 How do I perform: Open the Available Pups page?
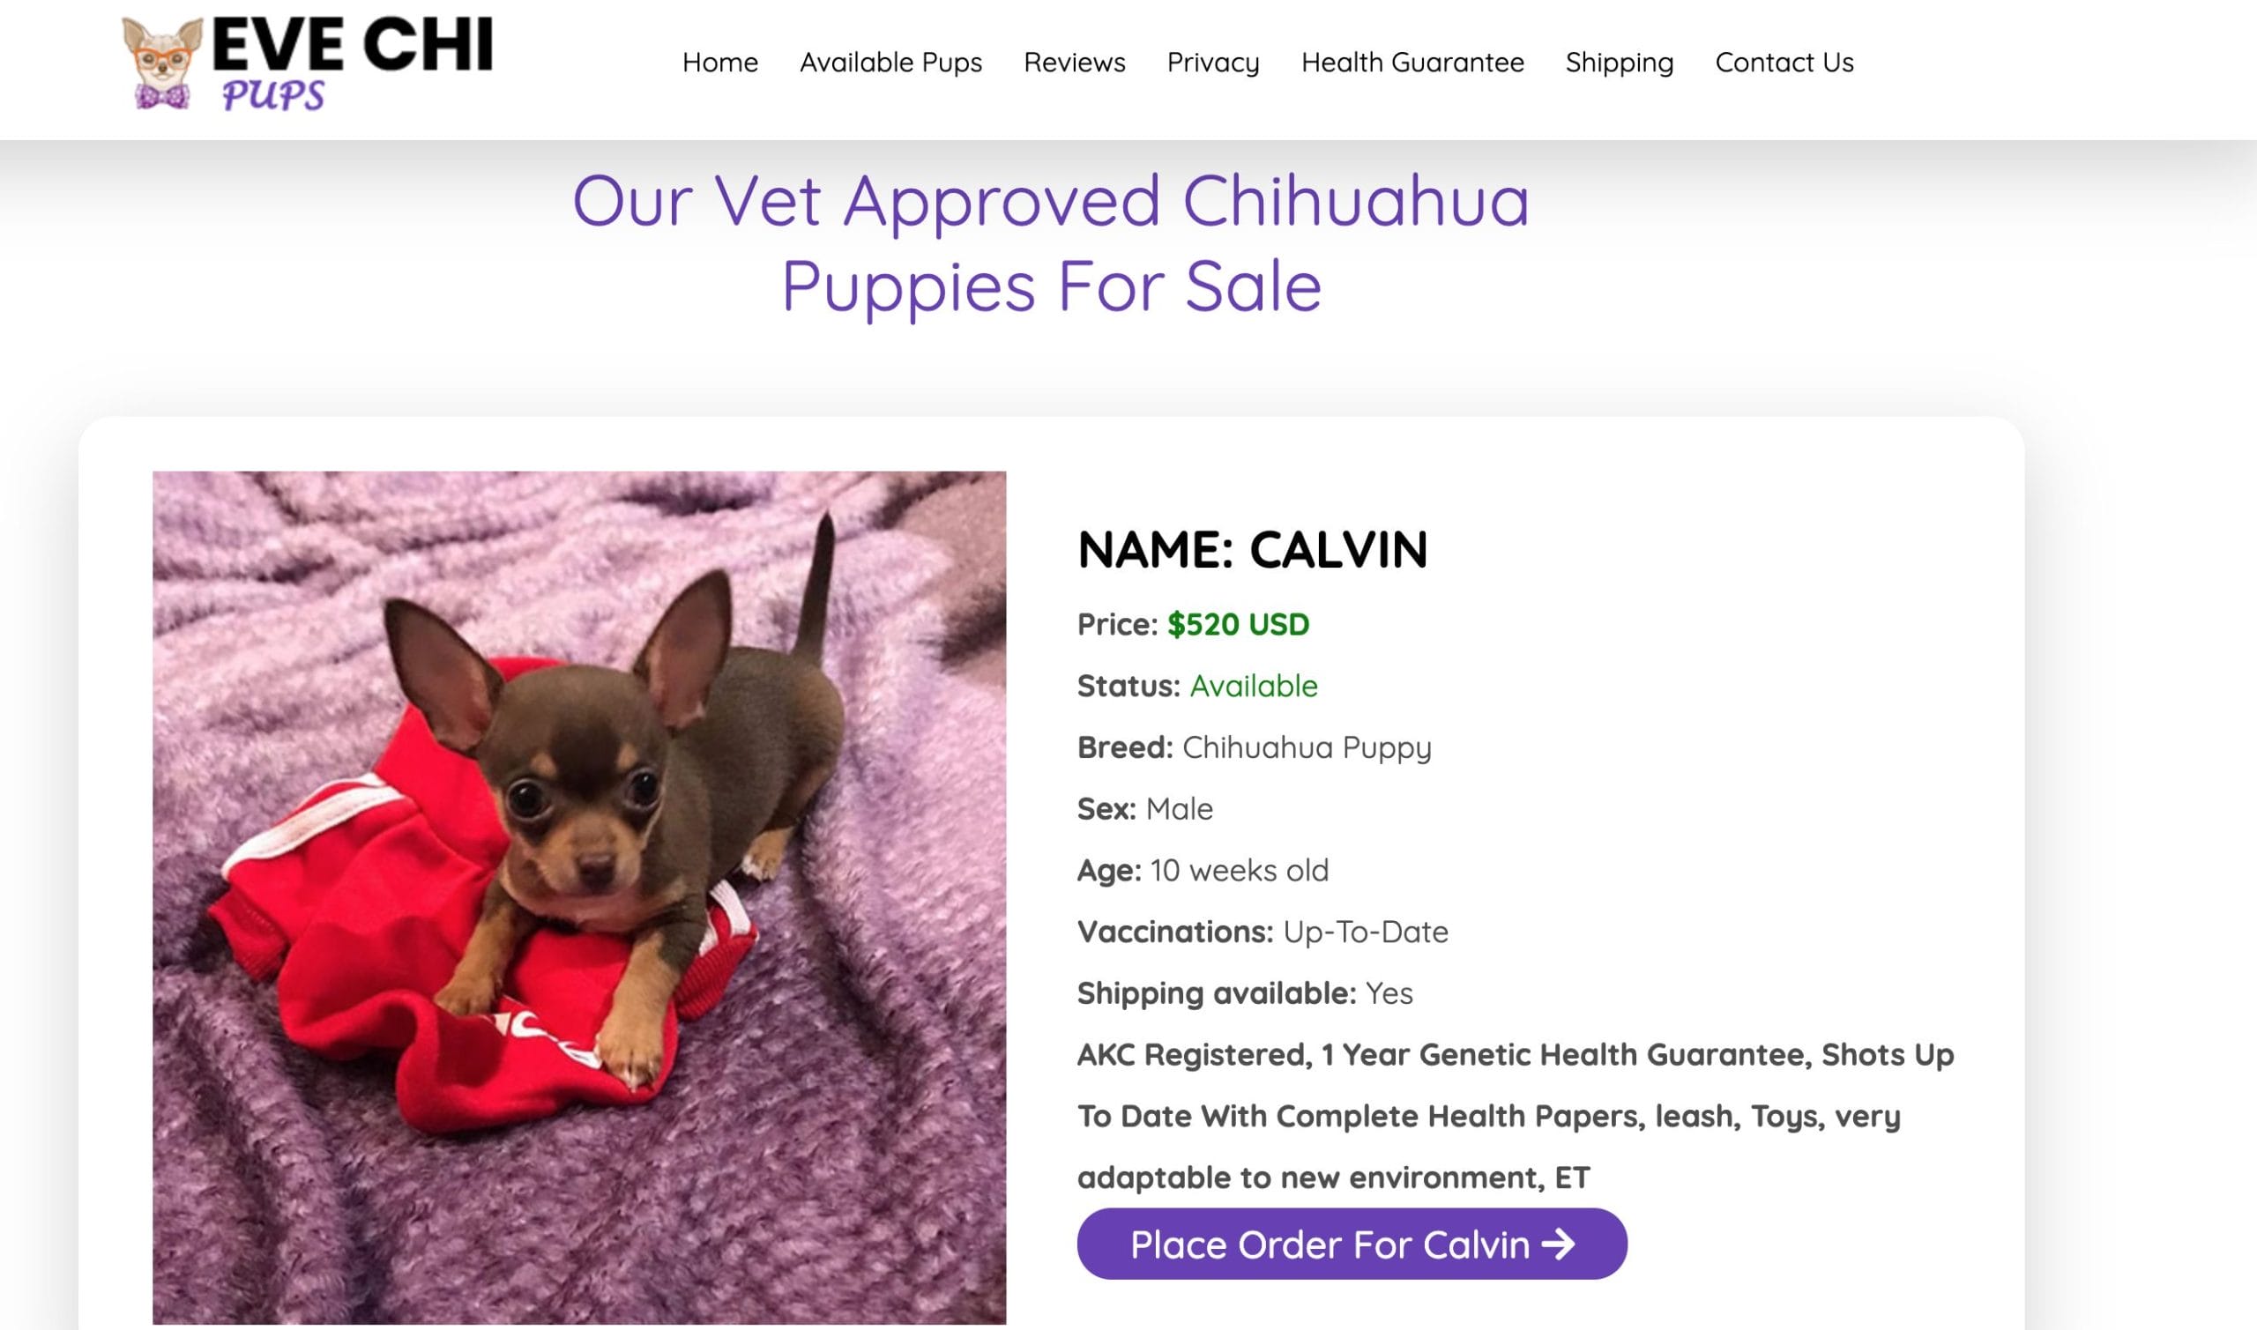[890, 63]
